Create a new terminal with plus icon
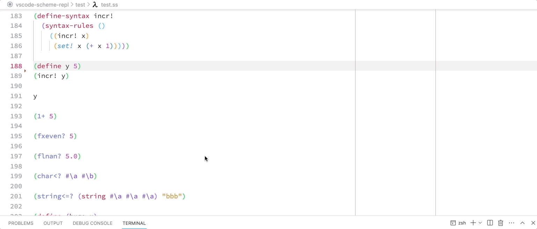Screen dimensions: 537x229 tap(473, 223)
